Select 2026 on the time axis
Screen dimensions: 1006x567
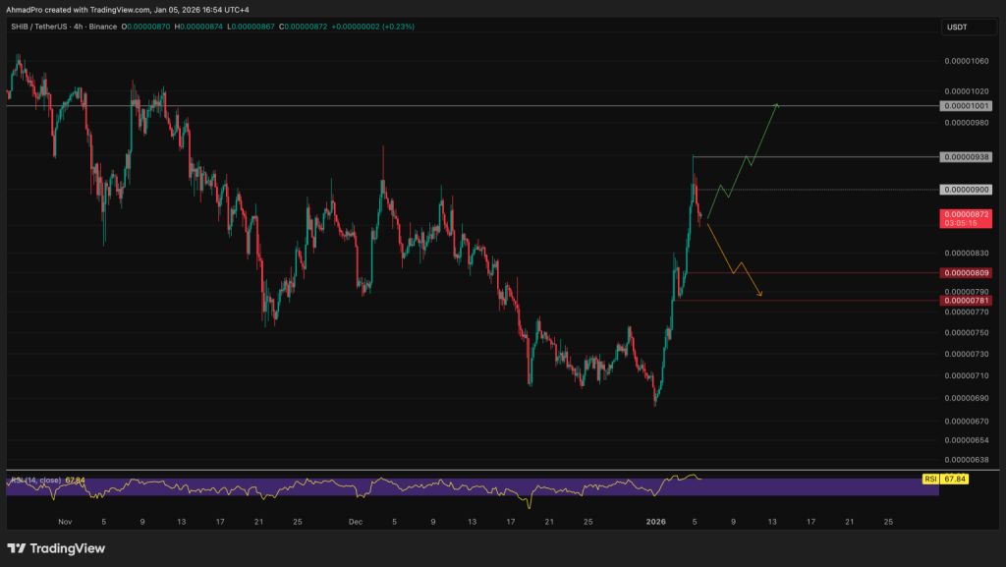656,522
